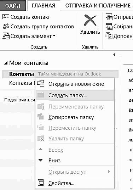Click the Создать контакт card icon
Viewport: 133px width, 190px height.
pos(6,17)
